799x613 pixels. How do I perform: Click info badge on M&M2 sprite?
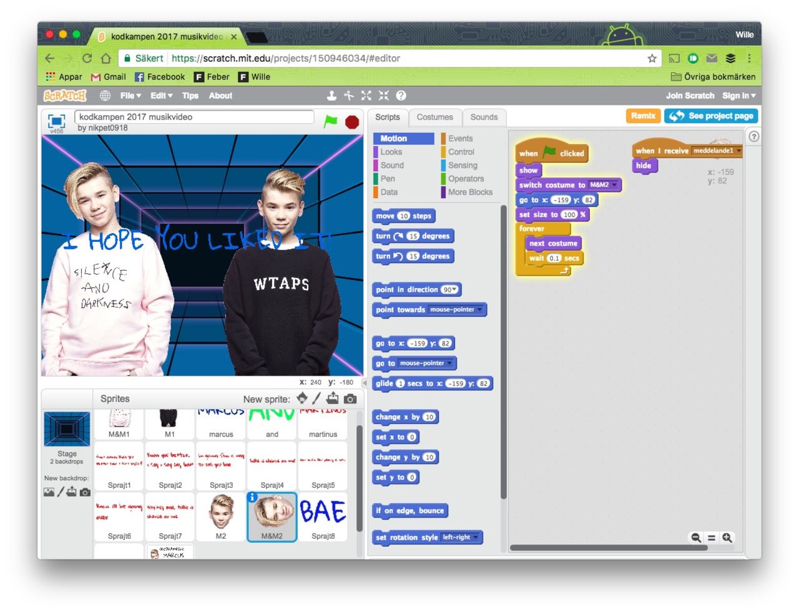[252, 497]
